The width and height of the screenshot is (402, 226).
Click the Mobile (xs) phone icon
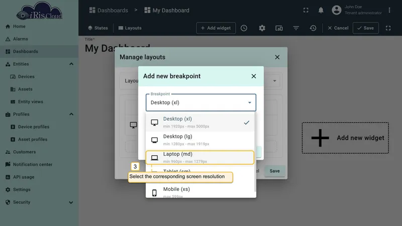pyautogui.click(x=154, y=193)
